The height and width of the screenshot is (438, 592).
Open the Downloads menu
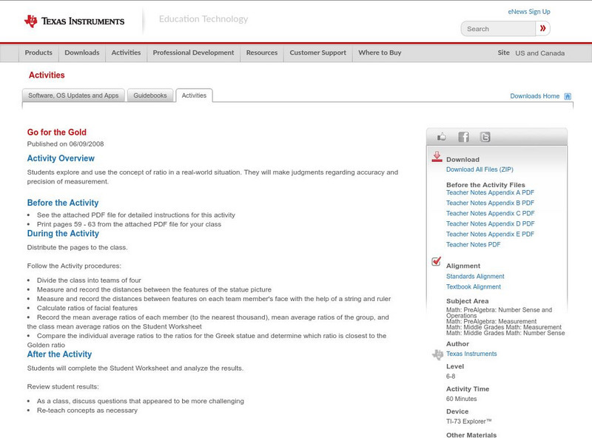pyautogui.click(x=82, y=53)
